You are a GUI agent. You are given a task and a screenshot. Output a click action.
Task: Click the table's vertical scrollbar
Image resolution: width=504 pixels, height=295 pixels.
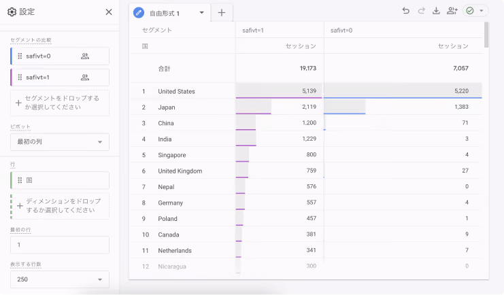(486, 35)
